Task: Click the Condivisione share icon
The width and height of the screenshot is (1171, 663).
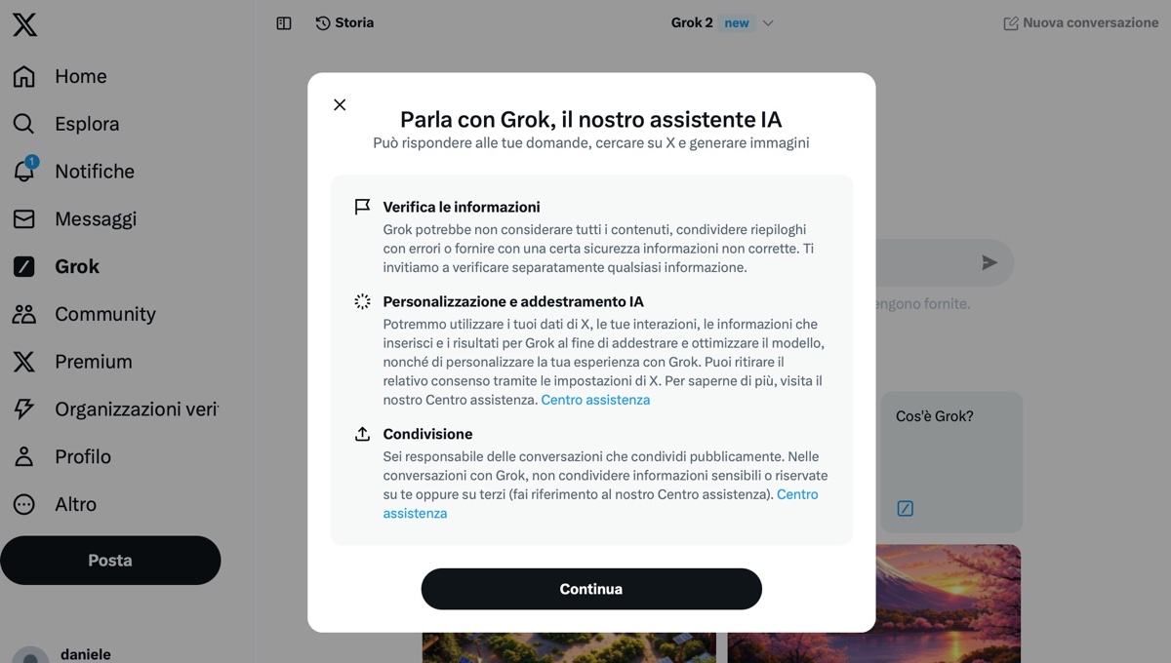Action: tap(362, 434)
